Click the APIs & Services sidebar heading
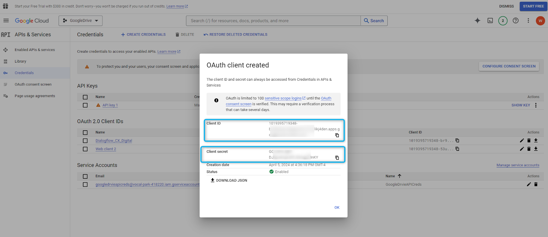The height and width of the screenshot is (237, 548). pos(33,35)
